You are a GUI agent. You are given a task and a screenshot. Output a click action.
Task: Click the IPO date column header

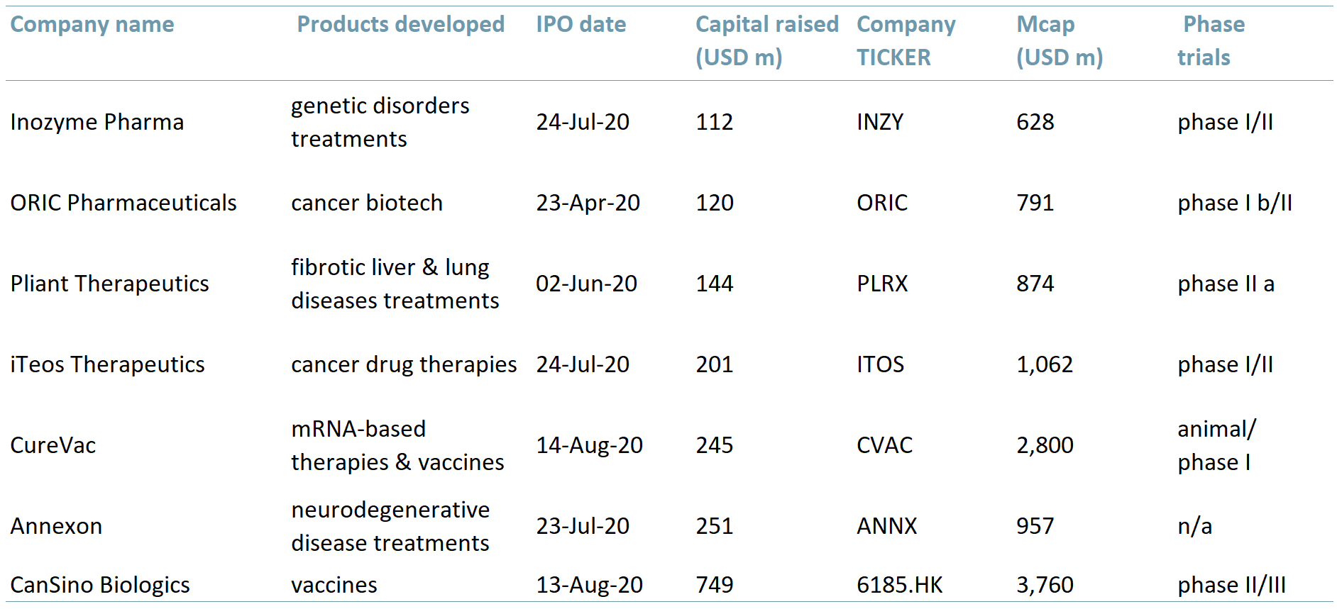pyautogui.click(x=581, y=25)
